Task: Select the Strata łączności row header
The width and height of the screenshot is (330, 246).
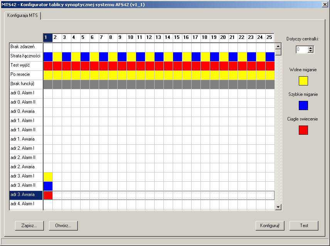Action: (x=26, y=57)
